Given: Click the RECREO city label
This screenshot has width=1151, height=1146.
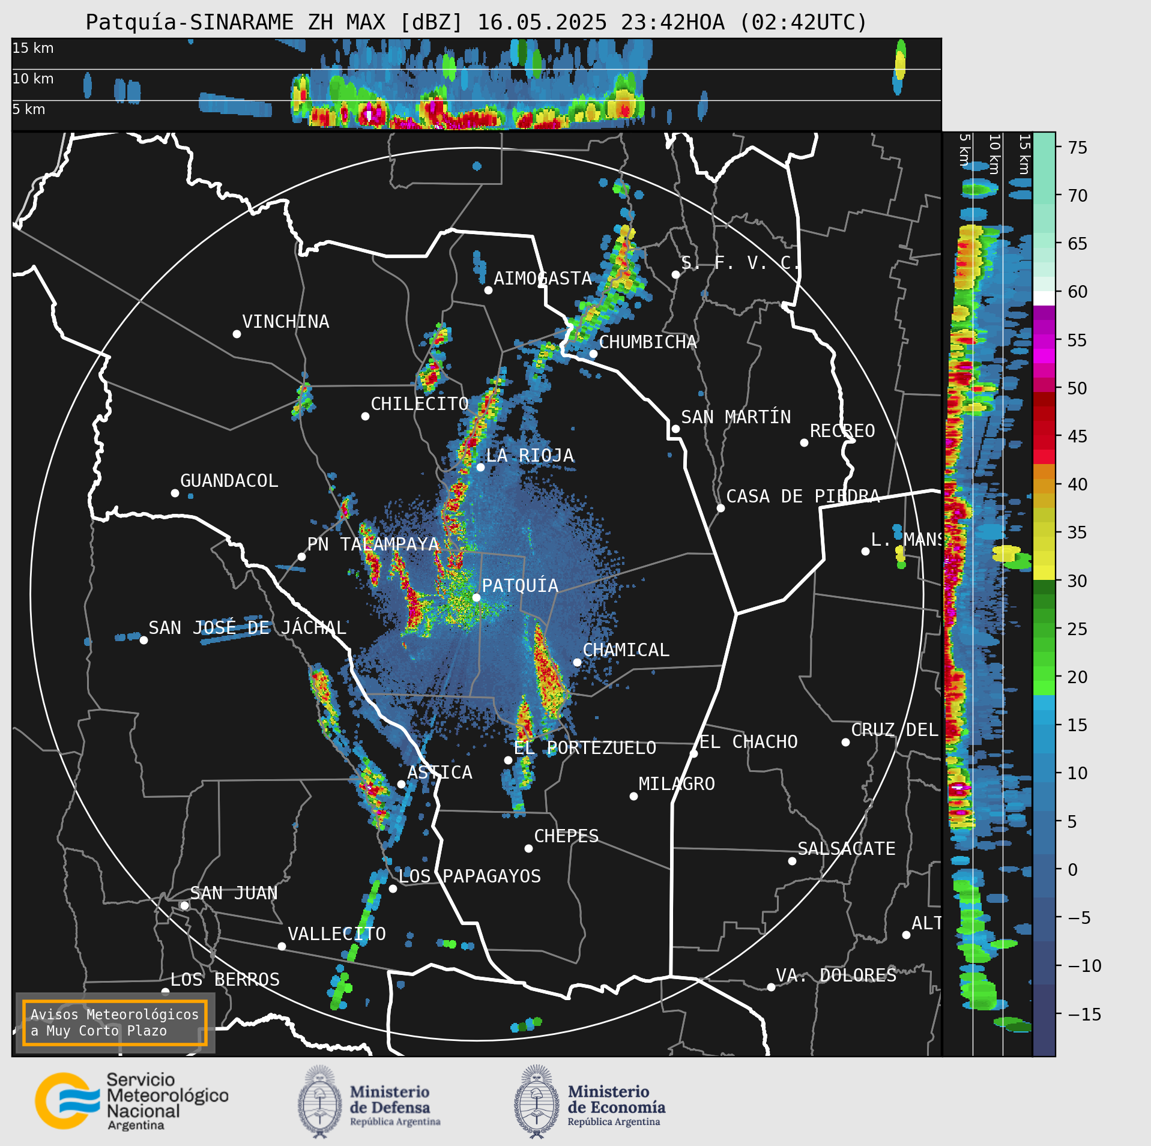Looking at the screenshot, I should pyautogui.click(x=842, y=430).
